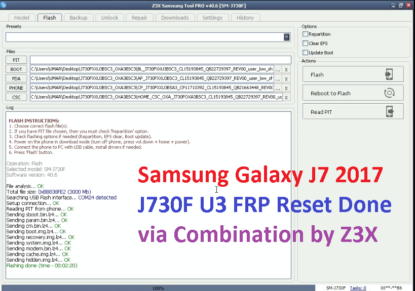This screenshot has width=415, height=291.
Task: Click the BOOT file button
Action: (16, 69)
